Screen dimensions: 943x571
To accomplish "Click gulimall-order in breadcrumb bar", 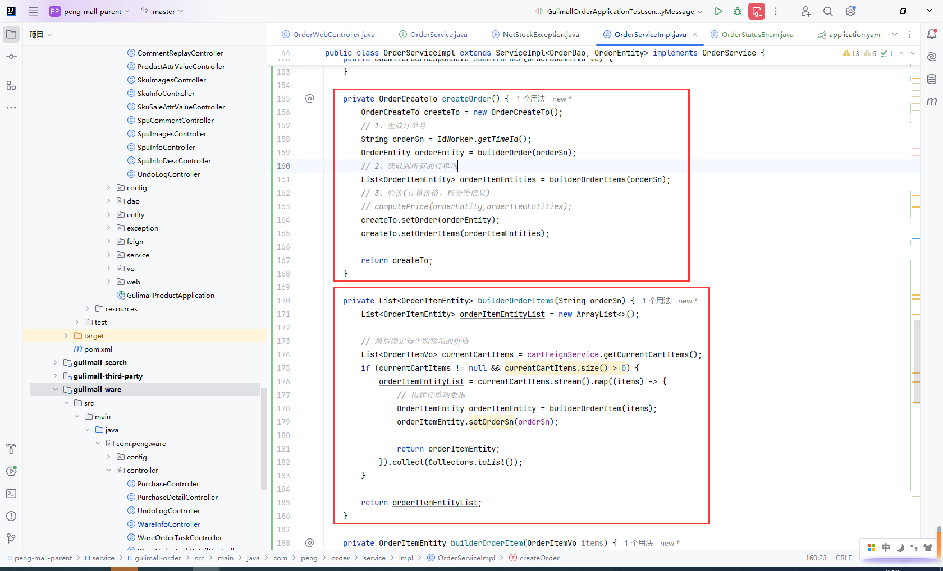I will tap(154, 558).
